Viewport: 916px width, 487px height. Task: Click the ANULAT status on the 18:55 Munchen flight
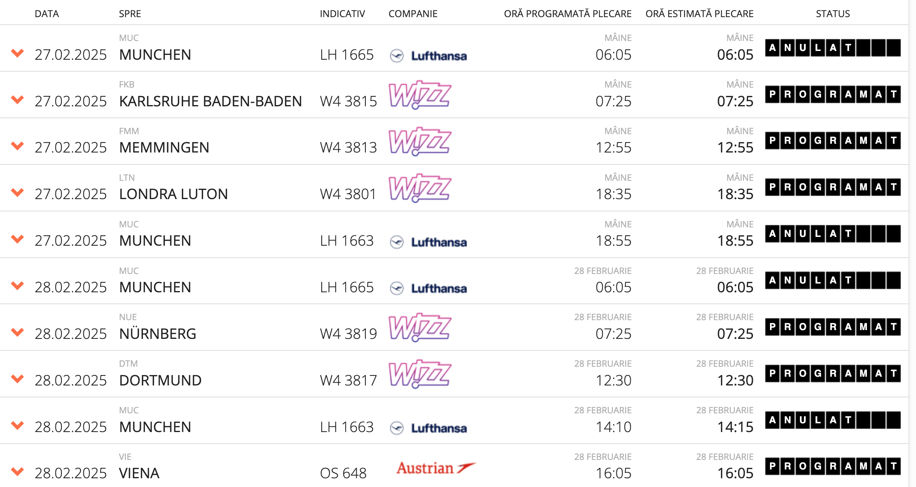point(833,234)
